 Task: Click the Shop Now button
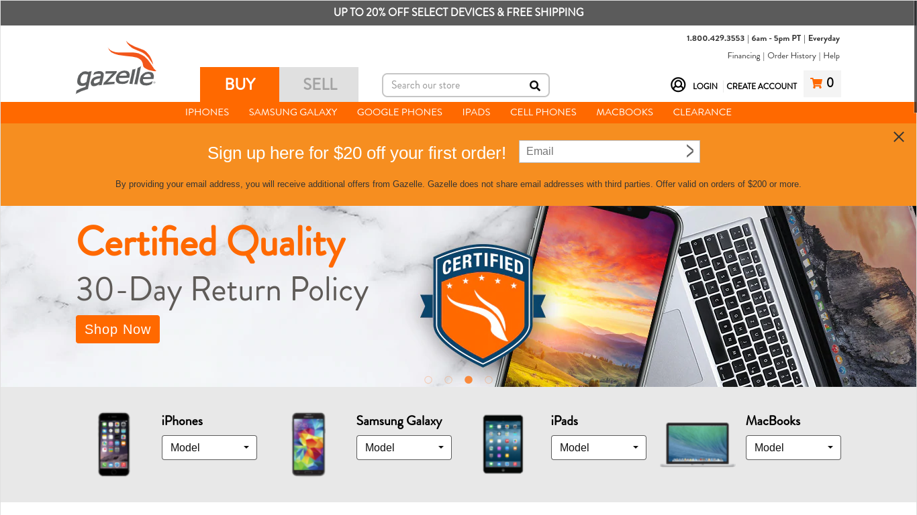(117, 329)
